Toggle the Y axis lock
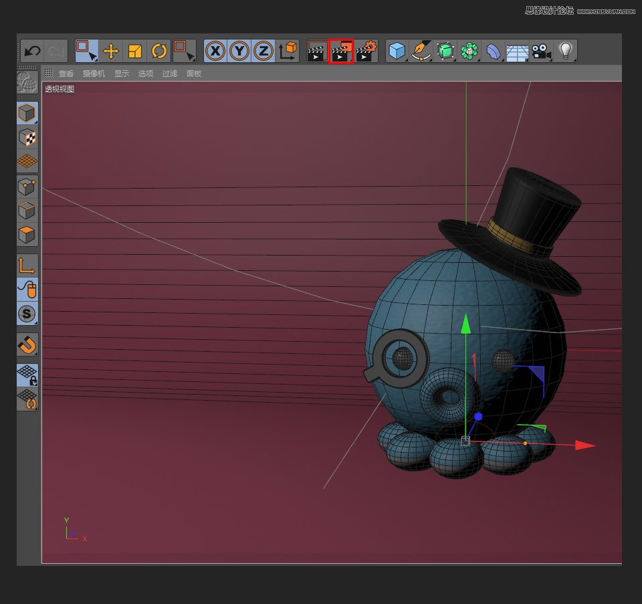Image resolution: width=642 pixels, height=604 pixels. tap(239, 51)
